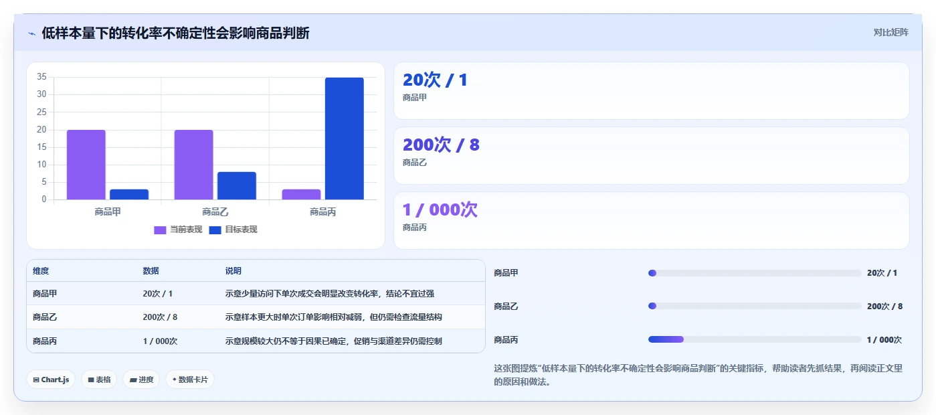
Task: Click the blue 目标表现 bar for 商品甲
Action: [129, 194]
